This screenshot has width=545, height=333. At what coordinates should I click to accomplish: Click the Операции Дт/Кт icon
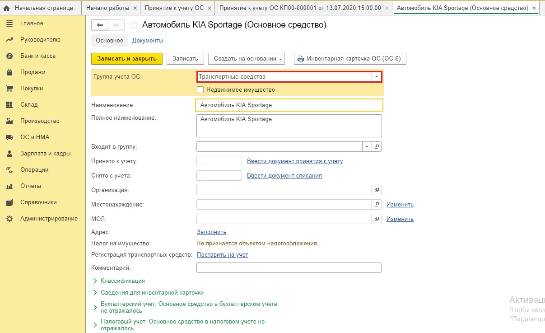[x=9, y=170]
